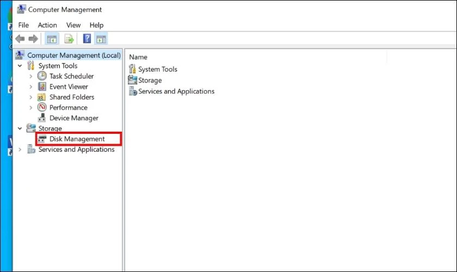
Task: Click the Shared Folders icon
Action: (41, 97)
